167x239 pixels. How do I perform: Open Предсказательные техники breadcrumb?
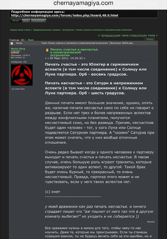(46, 30)
